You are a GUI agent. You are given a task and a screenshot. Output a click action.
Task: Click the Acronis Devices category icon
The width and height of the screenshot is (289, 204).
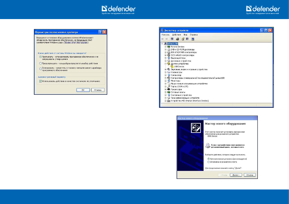[x=168, y=47]
